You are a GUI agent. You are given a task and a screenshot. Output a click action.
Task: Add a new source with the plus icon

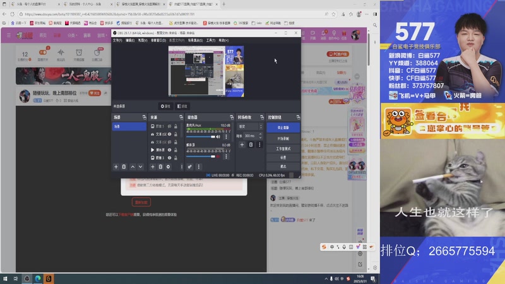(153, 167)
